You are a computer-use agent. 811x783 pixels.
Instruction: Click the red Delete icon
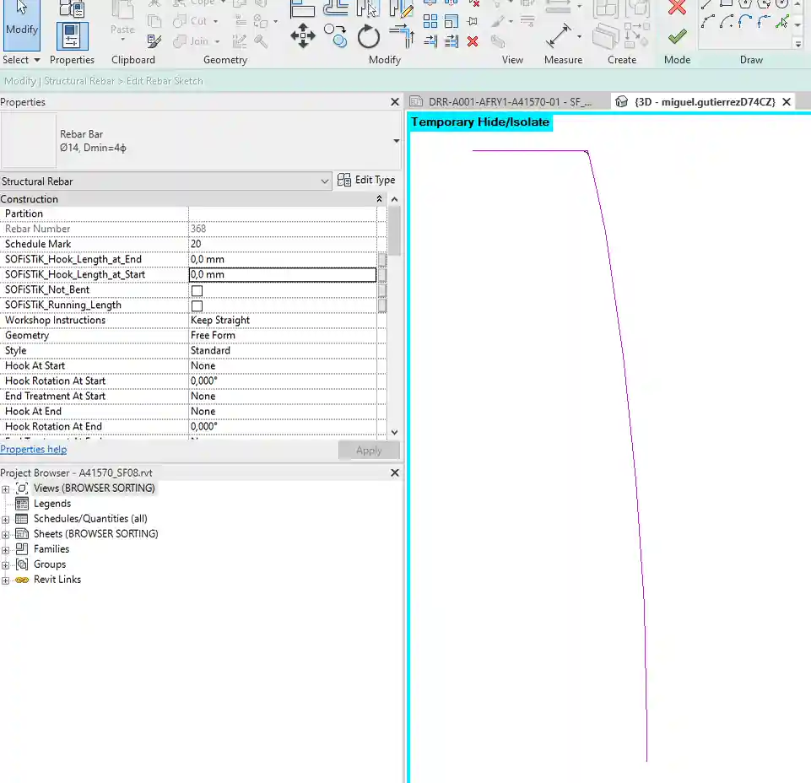[x=473, y=40]
